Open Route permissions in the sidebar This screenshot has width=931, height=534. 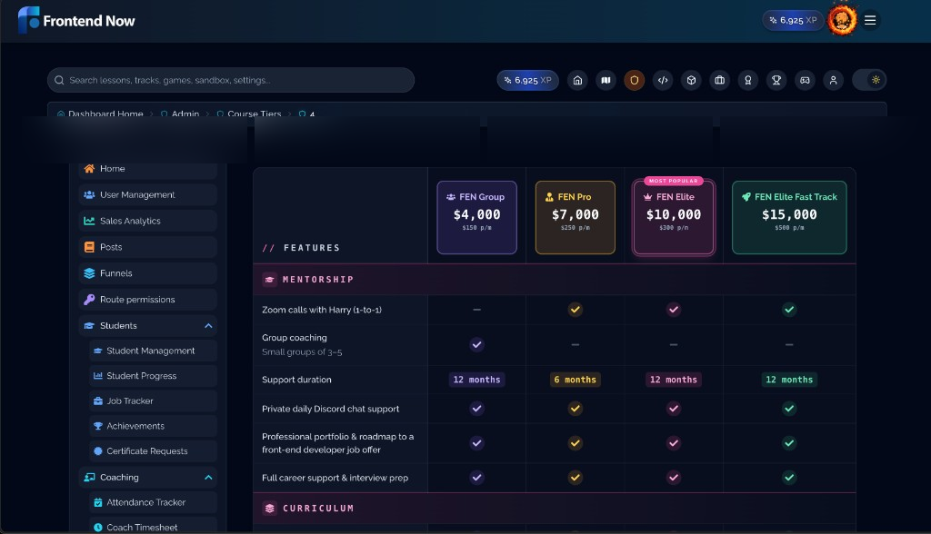[x=148, y=300]
